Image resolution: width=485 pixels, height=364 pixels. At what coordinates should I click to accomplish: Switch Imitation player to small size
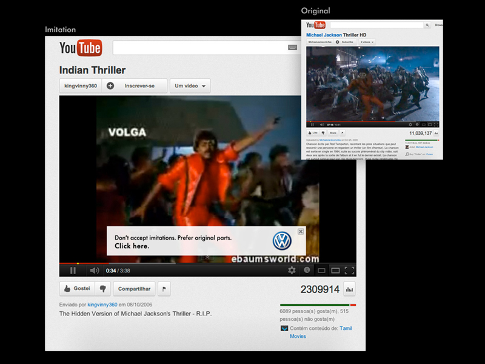321,271
